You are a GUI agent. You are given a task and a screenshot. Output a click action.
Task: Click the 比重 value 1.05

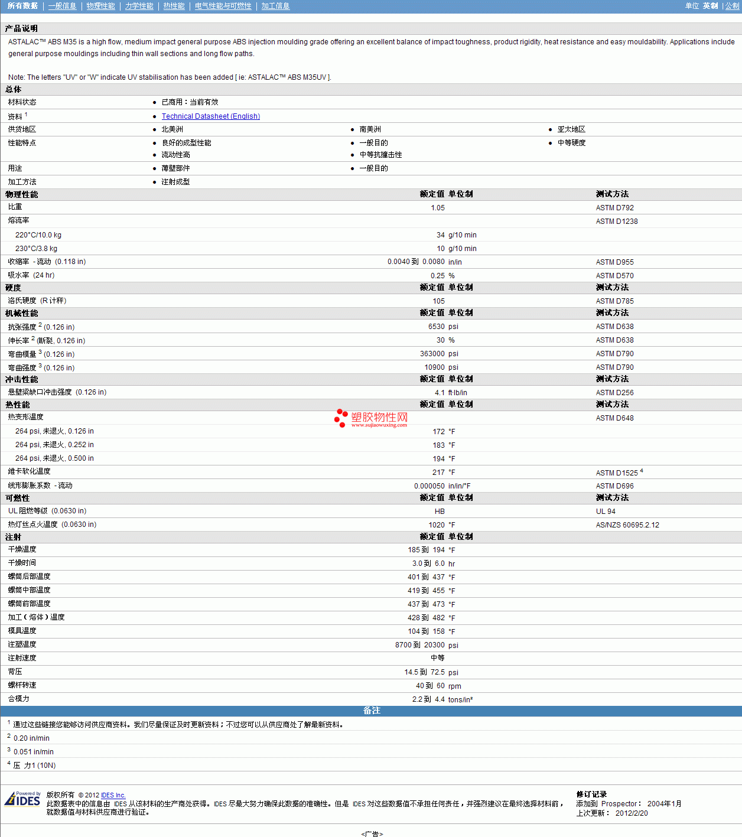click(x=438, y=208)
